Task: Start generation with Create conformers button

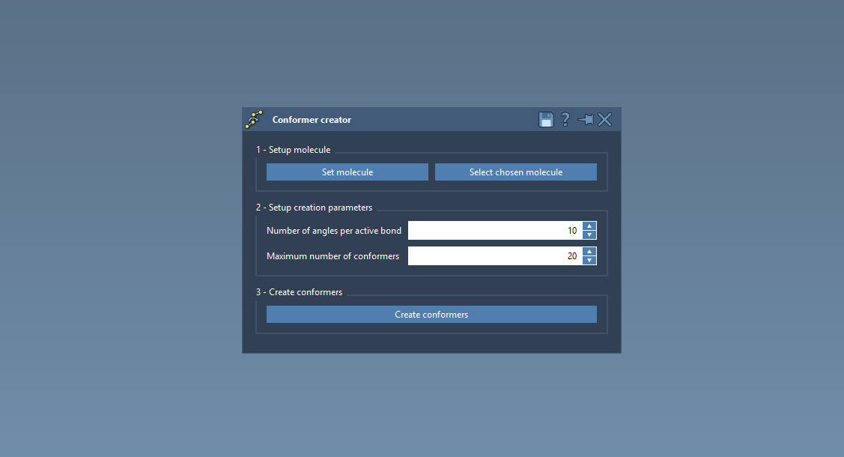Action: tap(431, 315)
